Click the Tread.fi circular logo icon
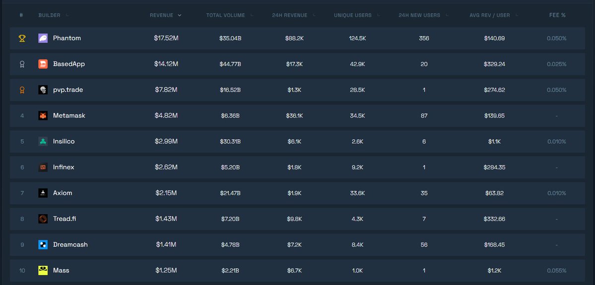This screenshot has width=595, height=285. [x=43, y=219]
